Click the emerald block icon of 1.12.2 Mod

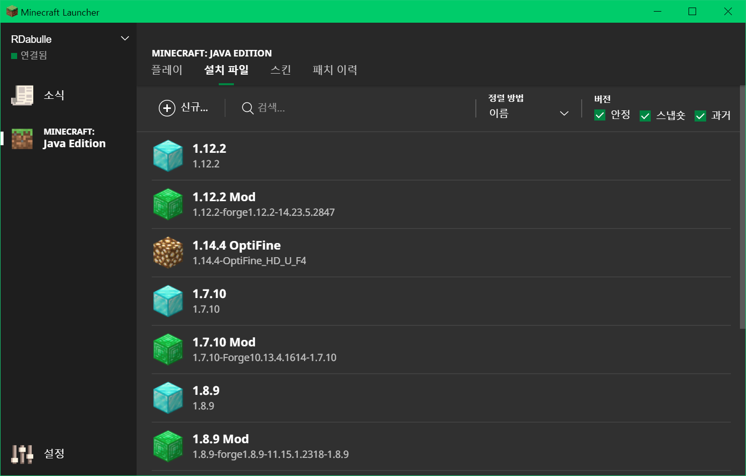point(168,204)
